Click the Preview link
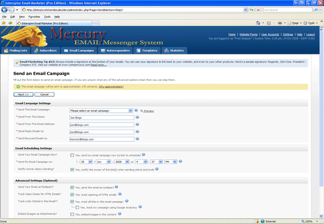Viewport: 324px width, 224px height. [x=149, y=111]
